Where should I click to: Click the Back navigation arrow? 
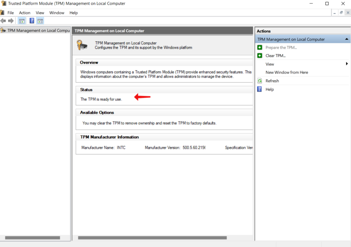(x=3, y=21)
